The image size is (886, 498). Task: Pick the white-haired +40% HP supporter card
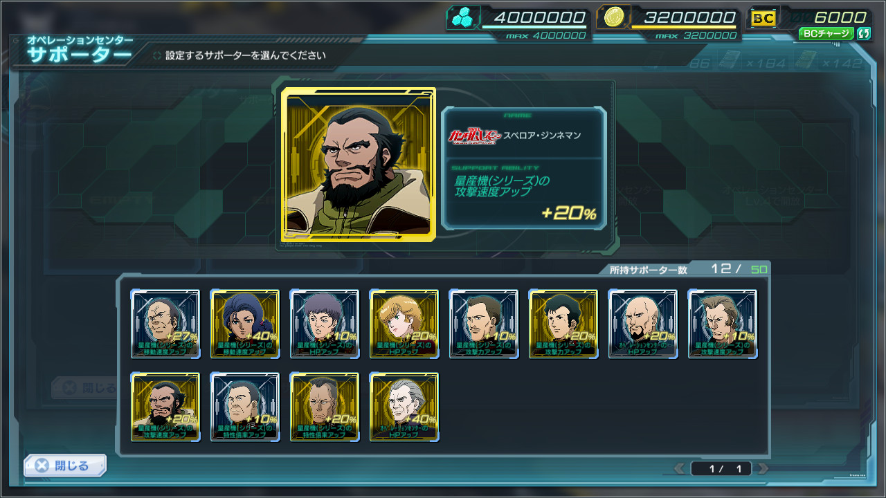point(404,407)
